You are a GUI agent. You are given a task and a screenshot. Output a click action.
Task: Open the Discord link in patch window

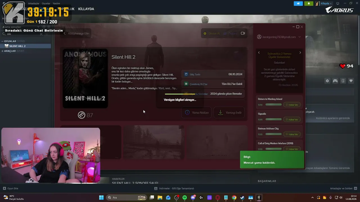click(x=230, y=33)
